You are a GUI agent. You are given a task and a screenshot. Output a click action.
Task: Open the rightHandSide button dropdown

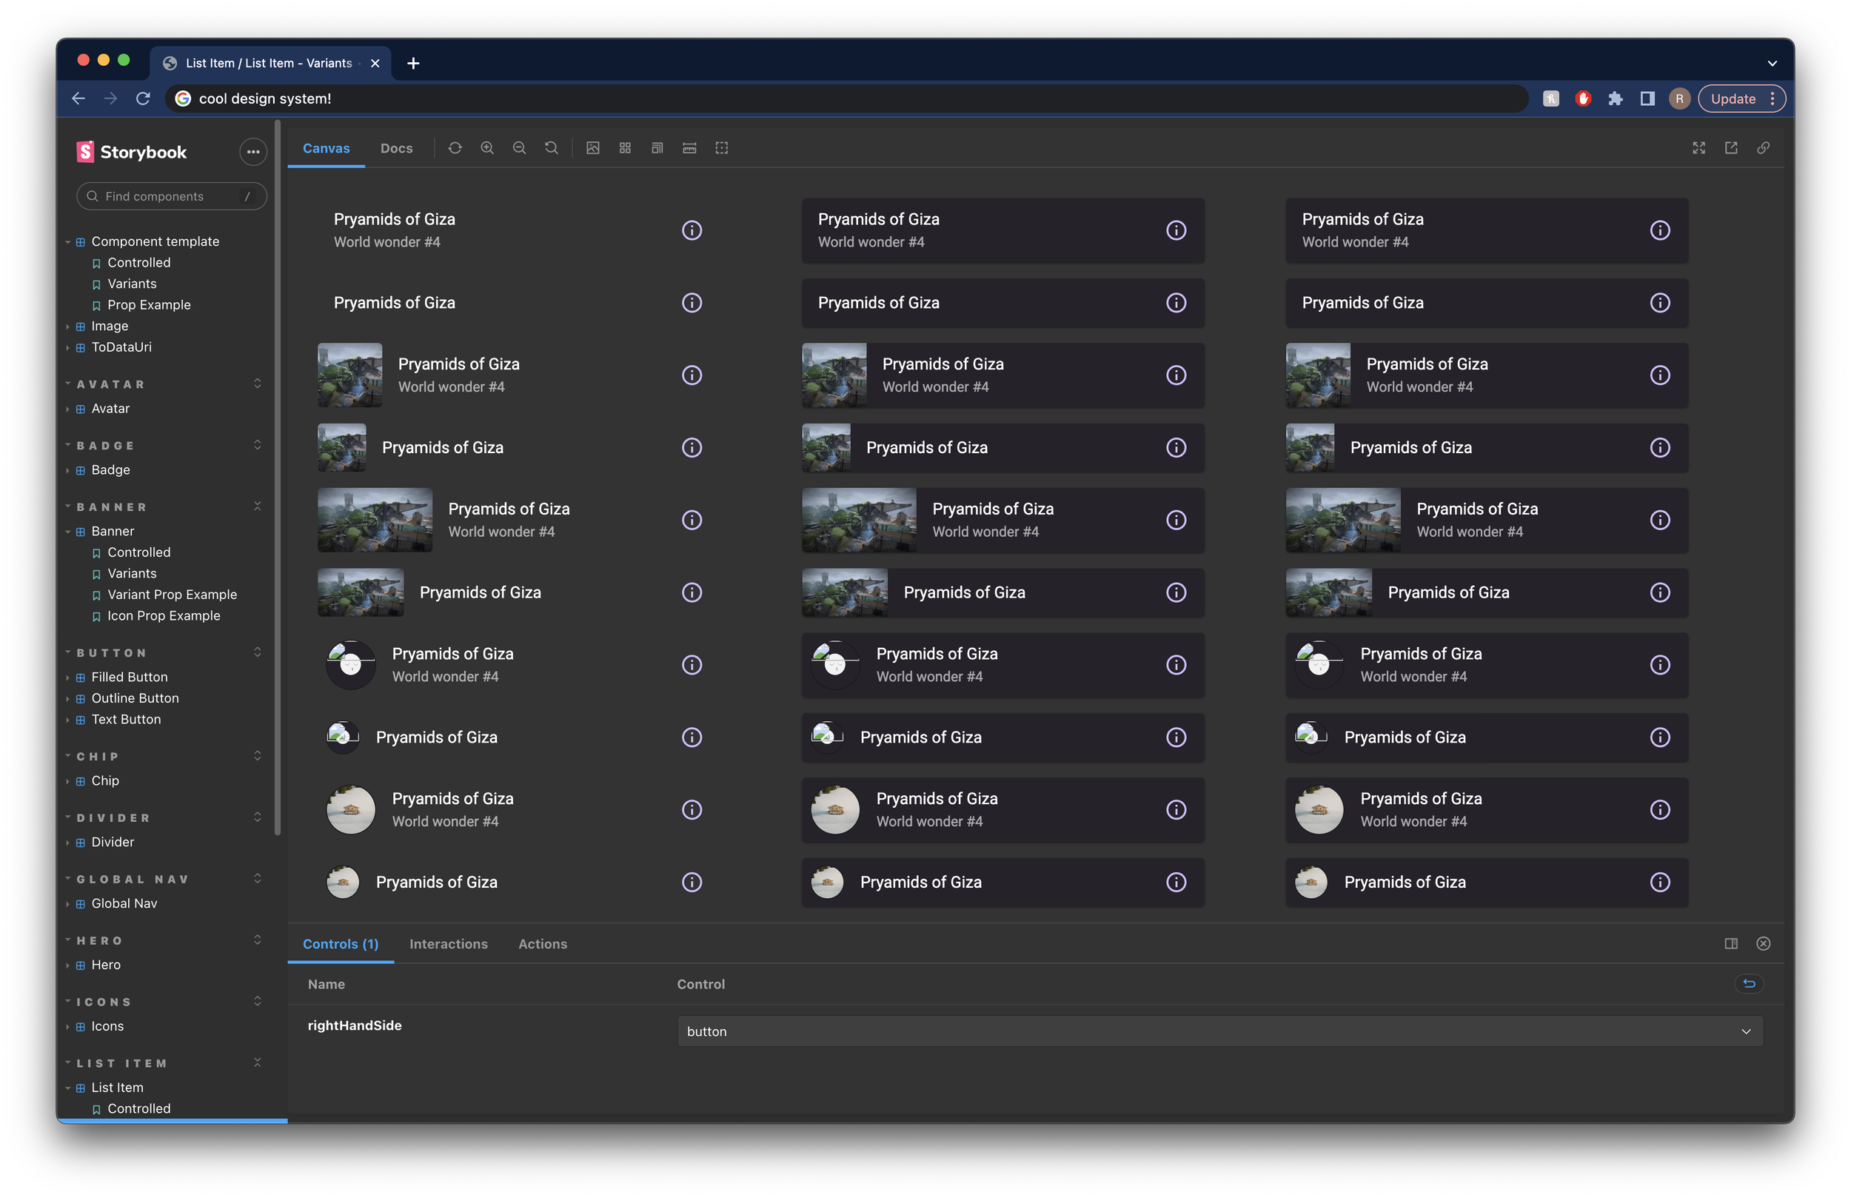(1219, 1031)
